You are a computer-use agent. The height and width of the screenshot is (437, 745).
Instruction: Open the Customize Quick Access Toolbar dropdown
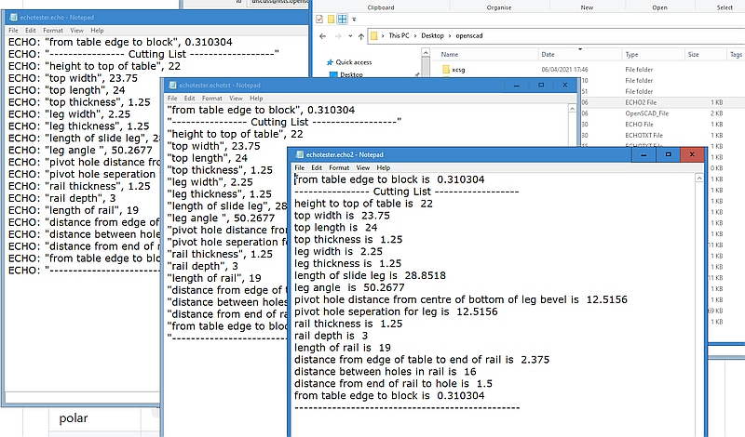[x=355, y=19]
